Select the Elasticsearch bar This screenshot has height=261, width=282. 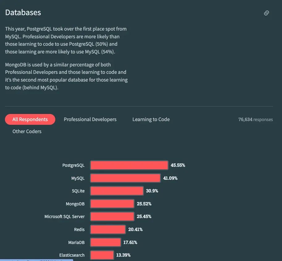pyautogui.click(x=102, y=255)
